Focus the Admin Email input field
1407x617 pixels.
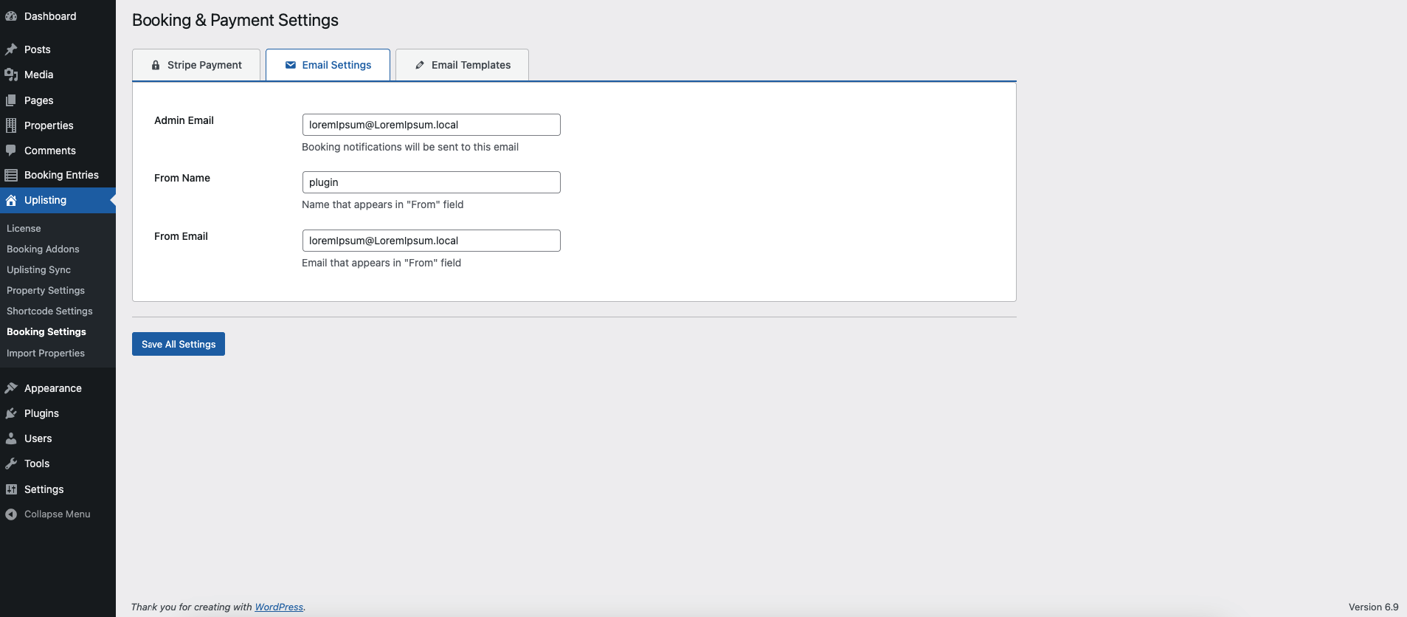point(432,125)
